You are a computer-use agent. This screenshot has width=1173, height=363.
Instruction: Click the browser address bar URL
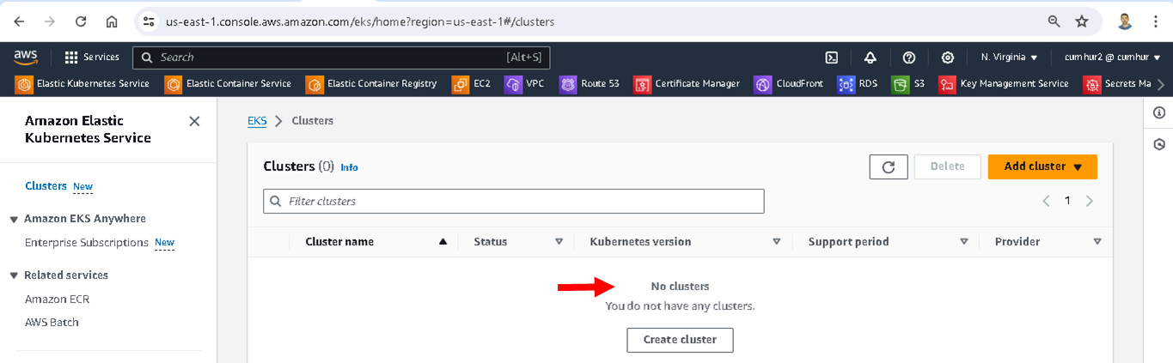click(360, 21)
